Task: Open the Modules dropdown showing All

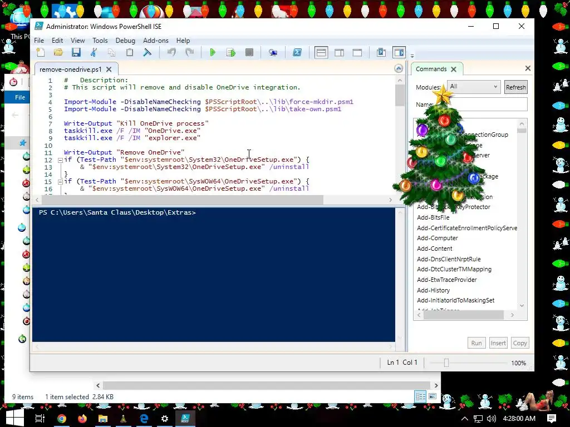Action: (x=473, y=87)
